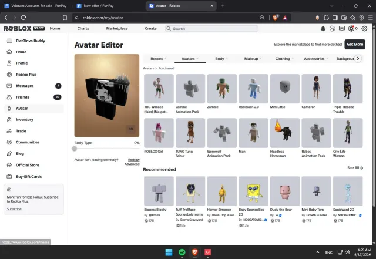Click the Roblox search field
This screenshot has height=259, width=376.
coord(211,29)
